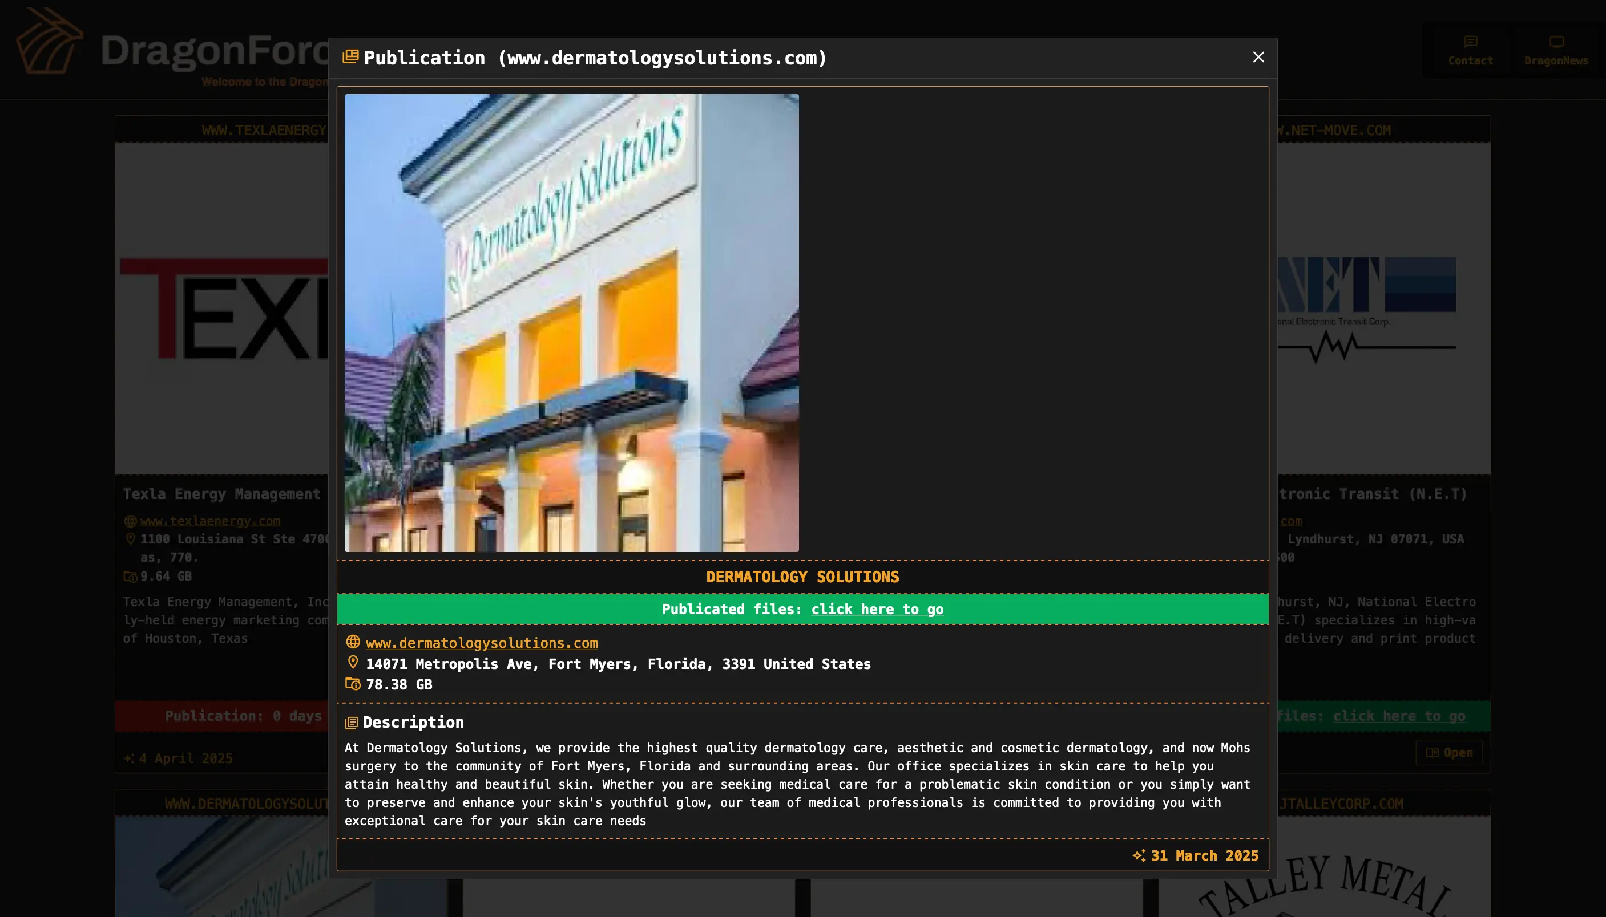Image resolution: width=1606 pixels, height=917 pixels.
Task: Follow the 'click here to go' link in green bar
Action: click(877, 609)
